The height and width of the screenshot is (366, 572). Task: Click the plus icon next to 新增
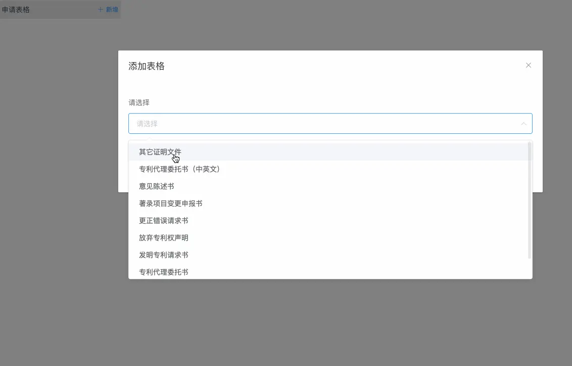(101, 10)
